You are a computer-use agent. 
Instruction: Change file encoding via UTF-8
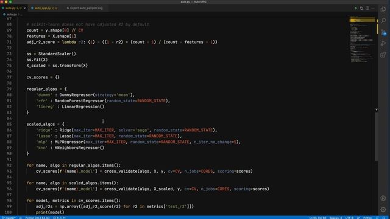coord(349,218)
